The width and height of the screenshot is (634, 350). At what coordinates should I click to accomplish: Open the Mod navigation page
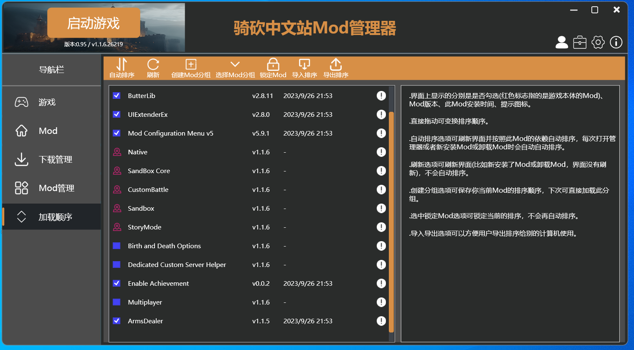(51, 131)
